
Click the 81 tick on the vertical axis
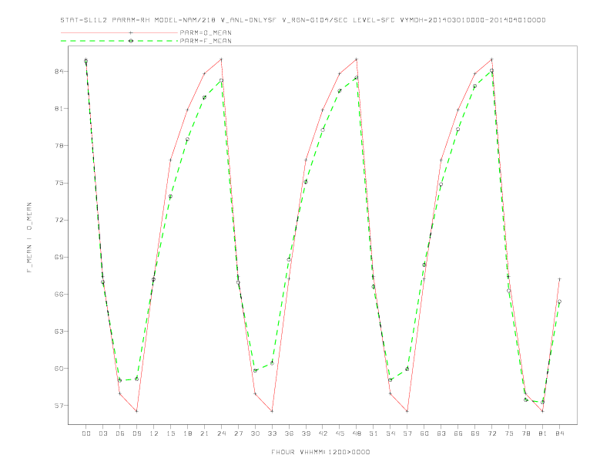pos(60,108)
